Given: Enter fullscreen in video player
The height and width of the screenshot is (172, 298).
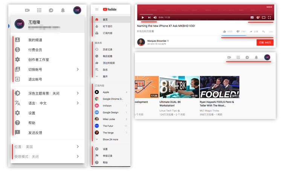Looking at the screenshot, I should (269, 17).
